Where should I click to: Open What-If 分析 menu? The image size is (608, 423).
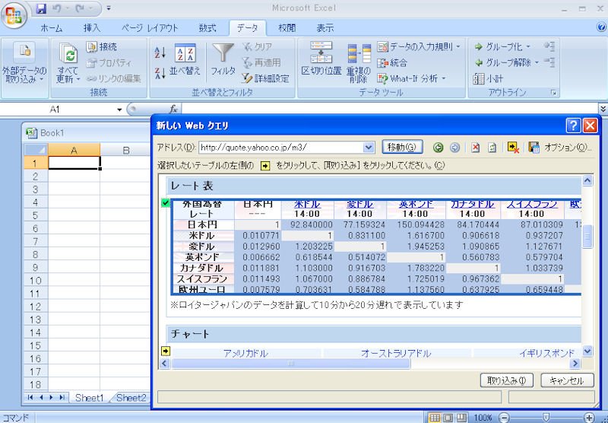click(x=411, y=78)
